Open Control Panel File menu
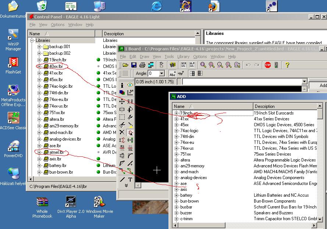 [32, 25]
